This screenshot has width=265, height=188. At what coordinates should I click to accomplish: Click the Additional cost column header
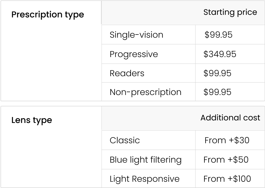coord(230,118)
